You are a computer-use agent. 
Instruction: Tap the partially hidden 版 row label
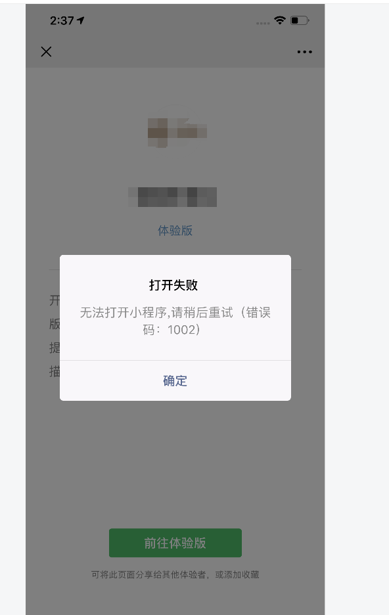(x=55, y=324)
